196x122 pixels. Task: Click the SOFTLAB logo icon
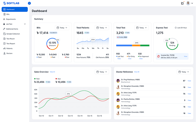pyautogui.click(x=4, y=3)
